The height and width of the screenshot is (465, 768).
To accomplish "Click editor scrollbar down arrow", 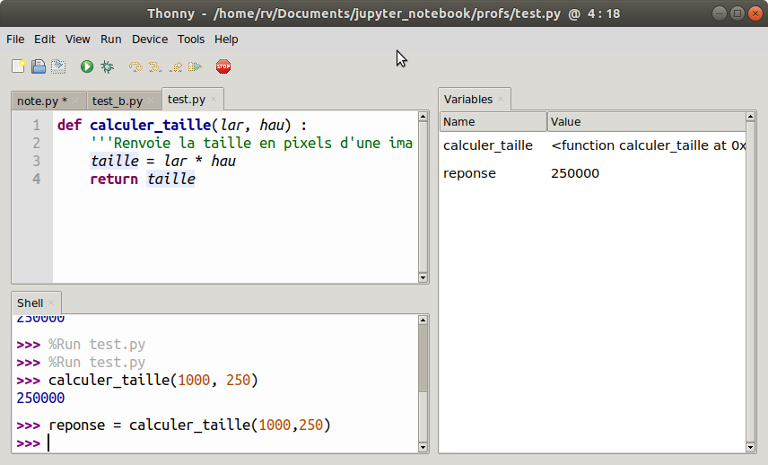I will [423, 277].
